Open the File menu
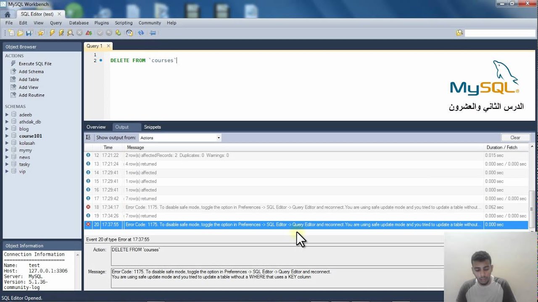Image resolution: width=538 pixels, height=302 pixels. pyautogui.click(x=9, y=23)
